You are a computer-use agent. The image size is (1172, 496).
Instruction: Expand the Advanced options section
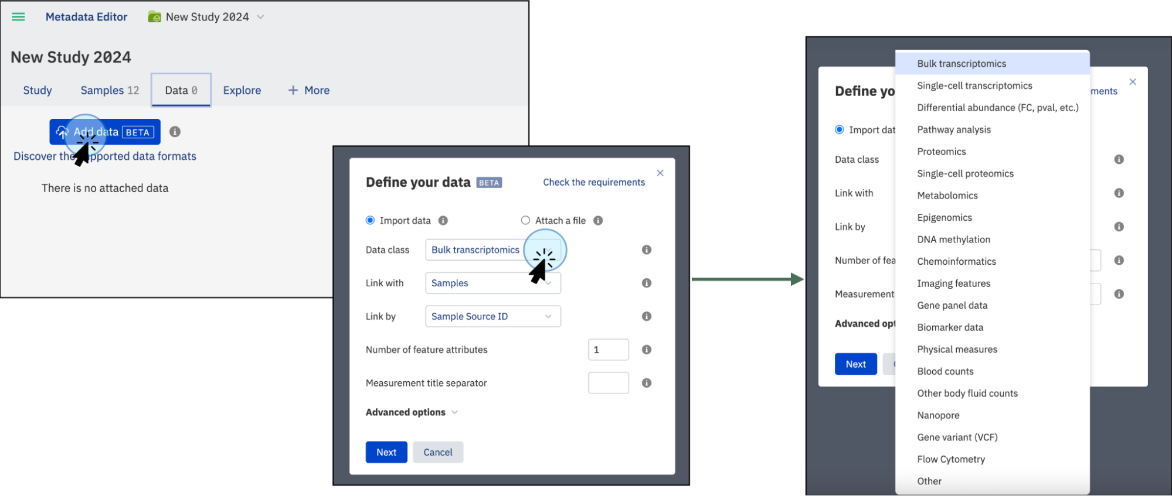coord(411,412)
